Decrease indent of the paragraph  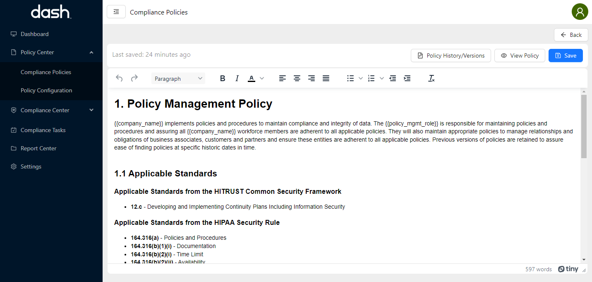click(x=393, y=78)
